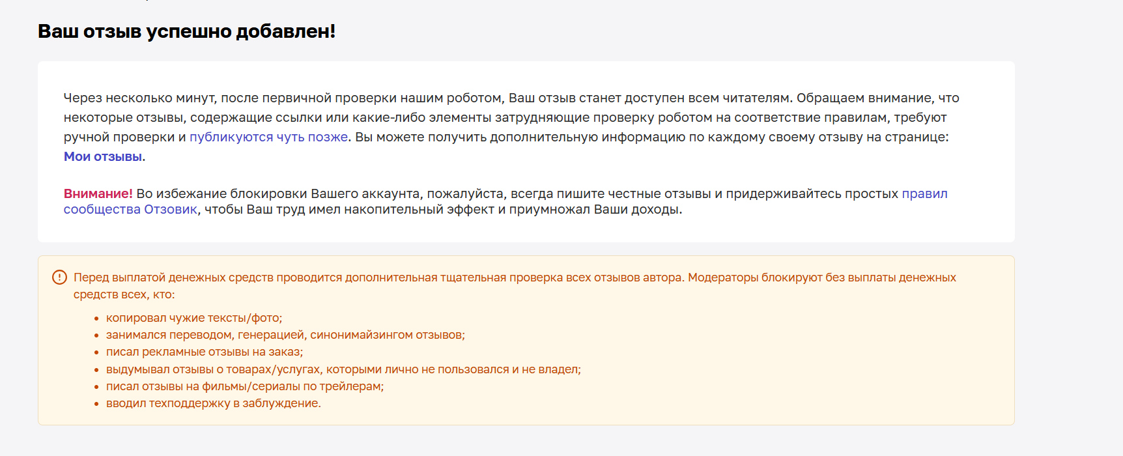Select the bullet "копировал чужие тексты/фото;"
Viewport: 1123px width, 456px height.
click(194, 318)
